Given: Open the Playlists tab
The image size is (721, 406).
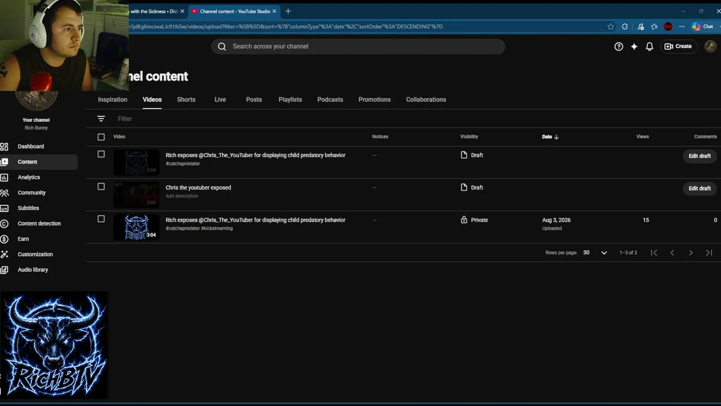Looking at the screenshot, I should pos(290,99).
